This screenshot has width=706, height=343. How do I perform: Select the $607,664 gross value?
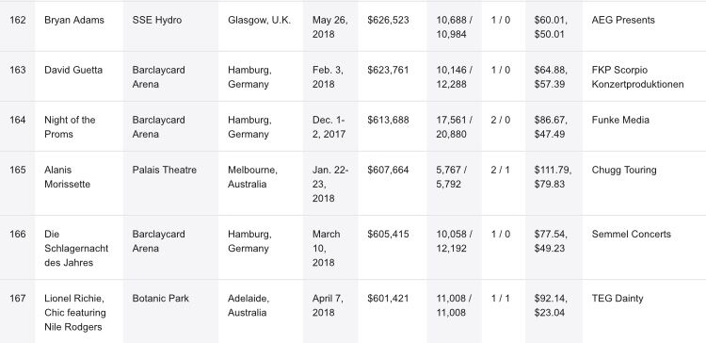[388, 170]
